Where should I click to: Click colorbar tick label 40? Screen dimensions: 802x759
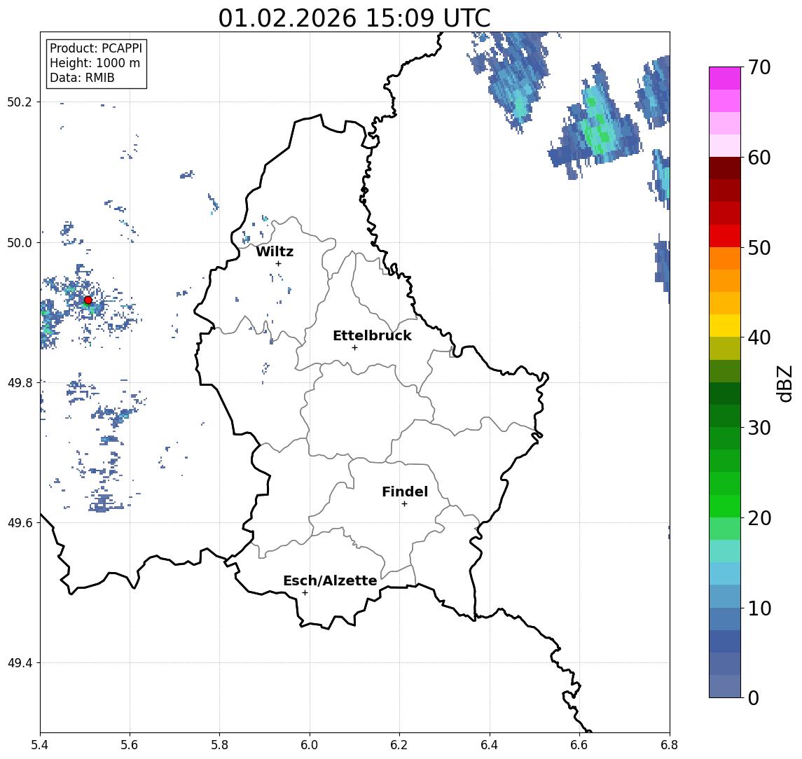click(x=759, y=337)
